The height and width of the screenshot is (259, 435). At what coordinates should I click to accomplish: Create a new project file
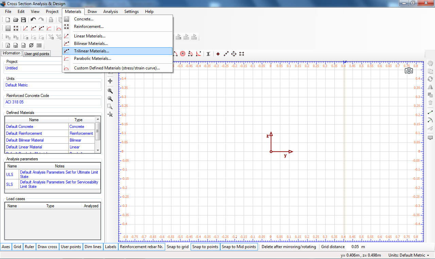click(x=8, y=20)
